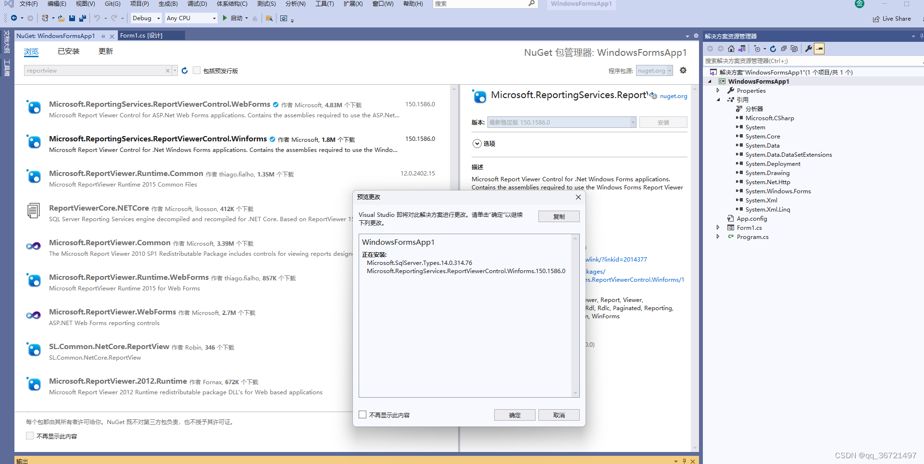Screen dimensions: 924x464
Task: Tick 不再显示此内容 below the package list
Action: click(29, 436)
